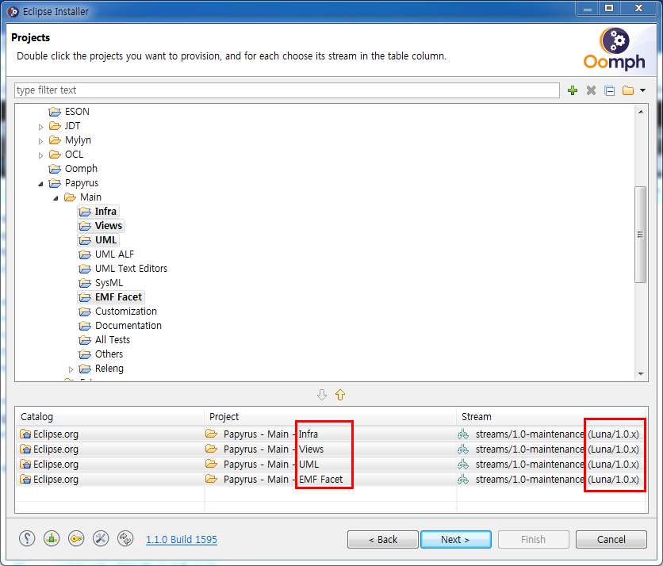The width and height of the screenshot is (663, 566).
Task: Click the network proxy tools icon
Action: coord(101,538)
